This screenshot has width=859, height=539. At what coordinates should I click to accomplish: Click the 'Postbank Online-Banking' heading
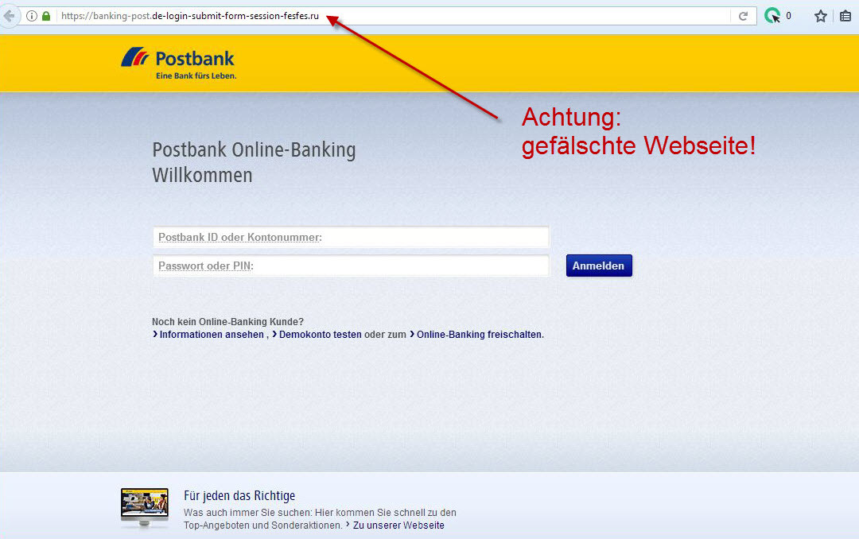point(254,150)
